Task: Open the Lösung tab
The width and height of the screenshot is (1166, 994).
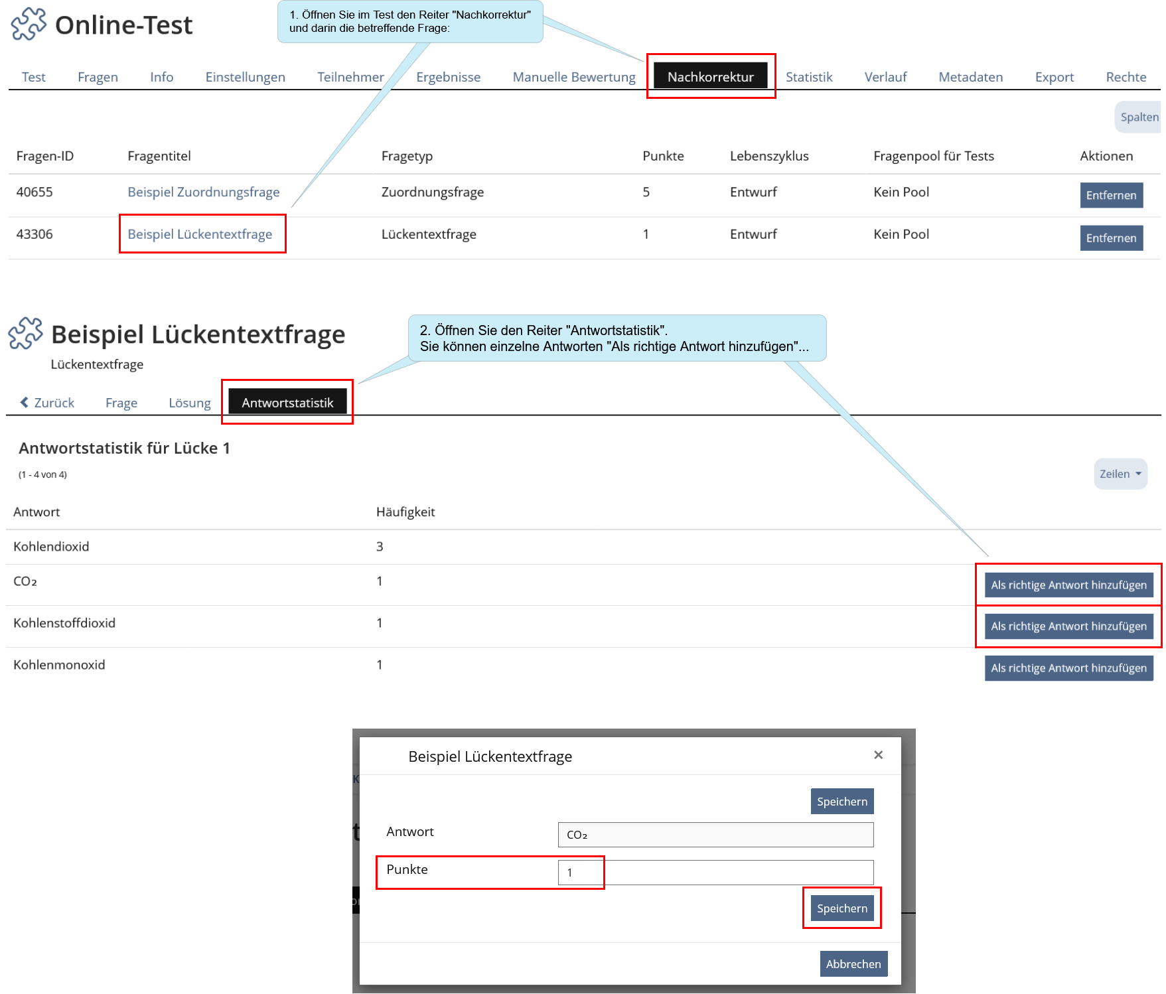Action: [189, 403]
